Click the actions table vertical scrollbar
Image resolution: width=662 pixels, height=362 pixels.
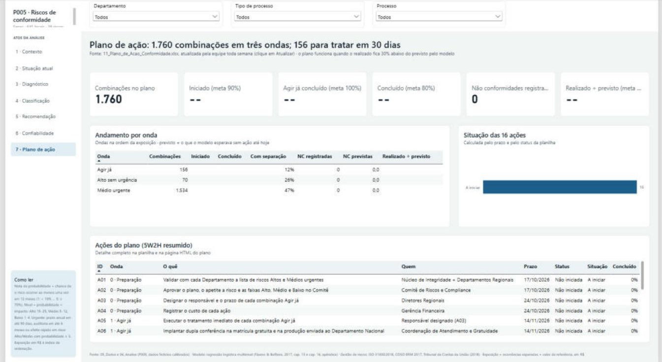(642, 275)
